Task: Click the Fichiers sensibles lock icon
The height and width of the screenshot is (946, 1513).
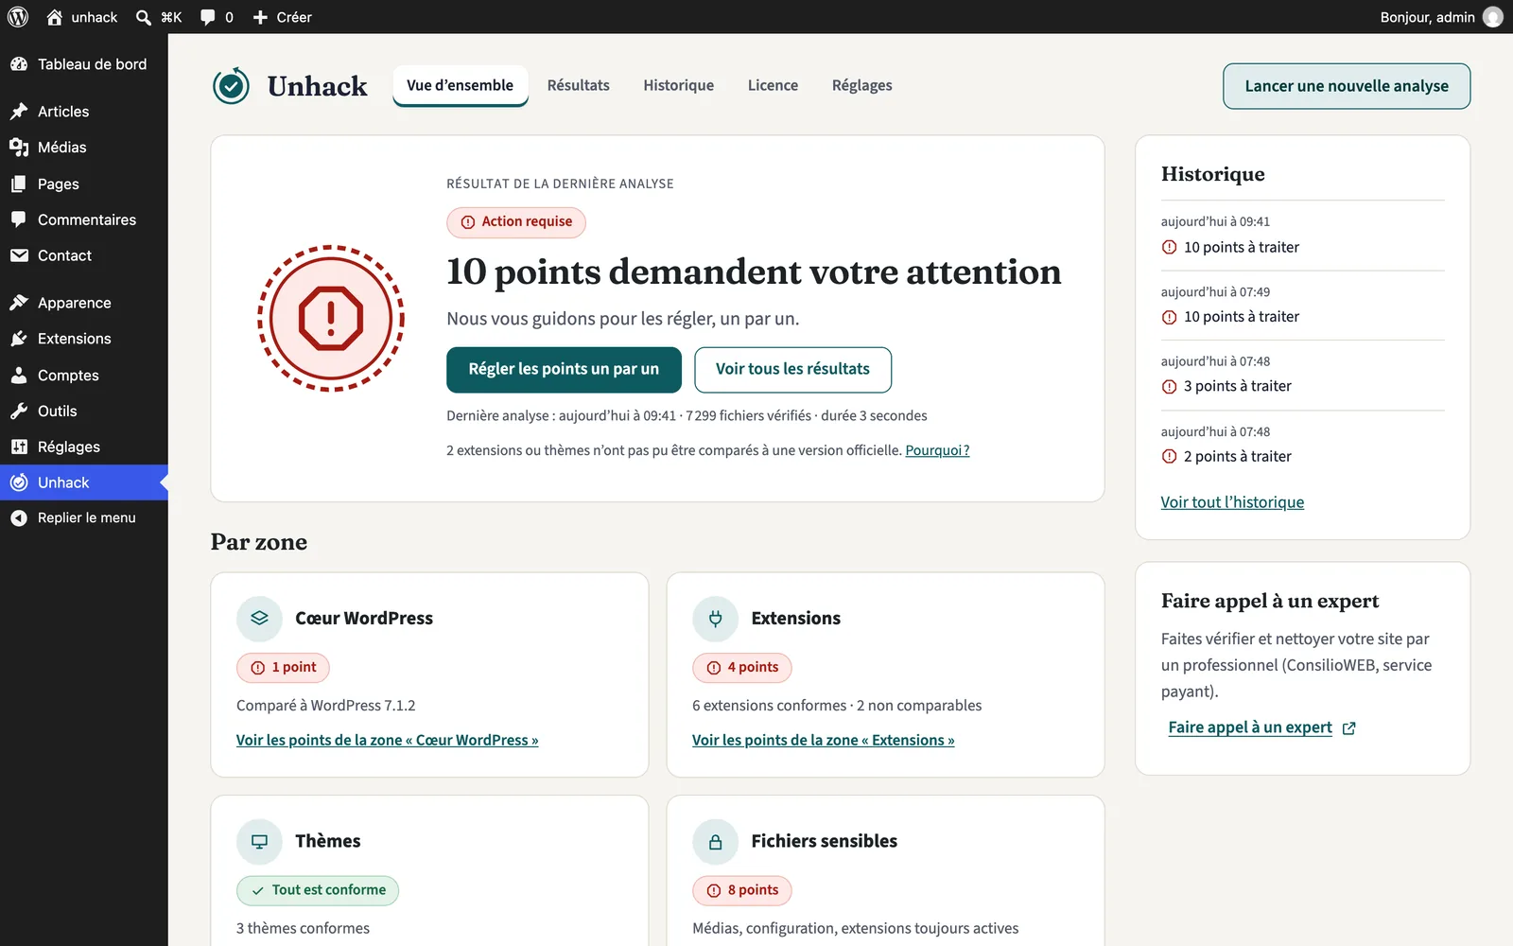Action: coord(716,842)
